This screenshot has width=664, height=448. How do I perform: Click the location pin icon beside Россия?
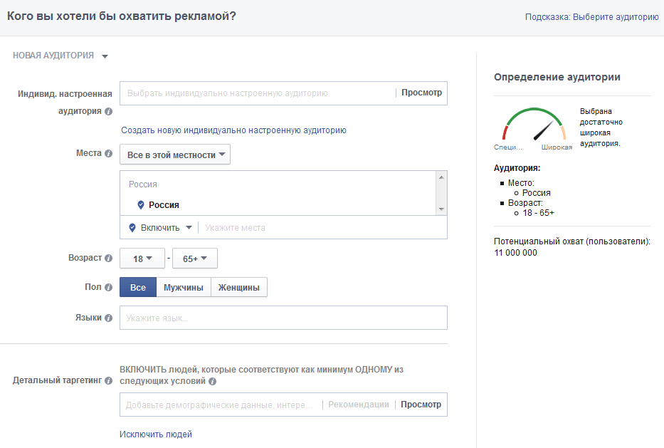tap(141, 205)
